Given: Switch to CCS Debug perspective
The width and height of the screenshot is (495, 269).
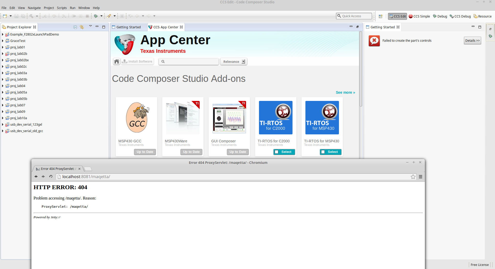Looking at the screenshot, I should click(460, 16).
